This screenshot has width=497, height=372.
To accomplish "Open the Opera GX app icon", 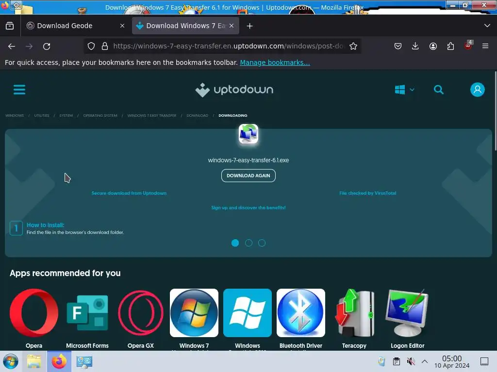I will (141, 312).
